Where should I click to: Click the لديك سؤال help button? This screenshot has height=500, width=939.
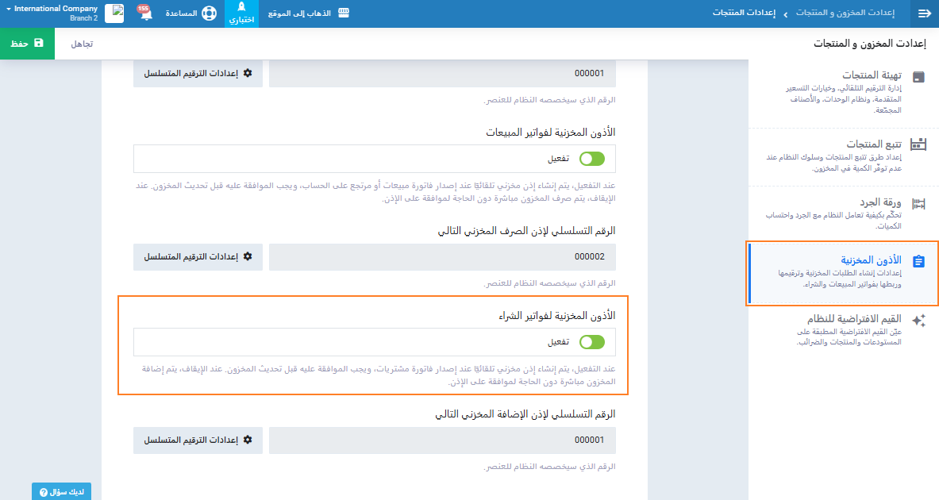pos(62,492)
